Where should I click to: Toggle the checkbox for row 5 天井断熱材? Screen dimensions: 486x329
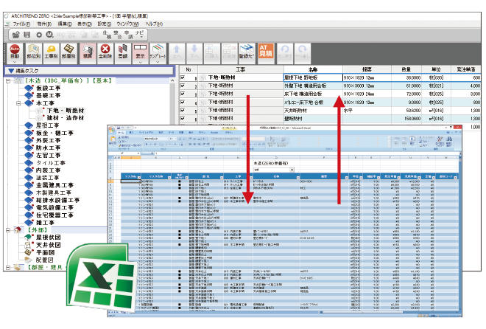(x=183, y=110)
